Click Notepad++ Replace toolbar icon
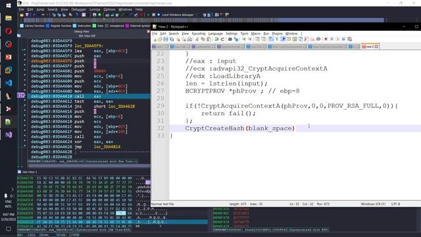 236,39
